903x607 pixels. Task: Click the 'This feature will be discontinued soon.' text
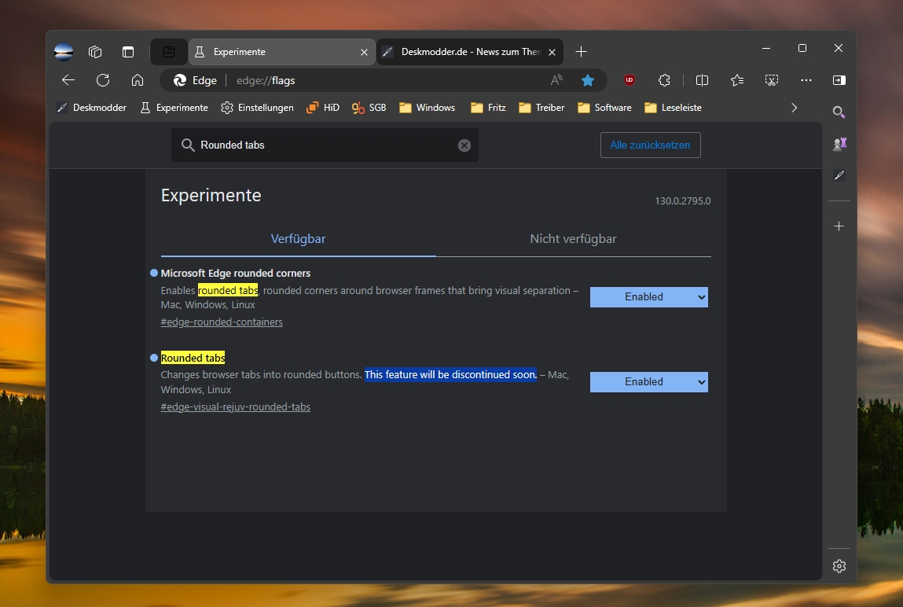coord(450,375)
